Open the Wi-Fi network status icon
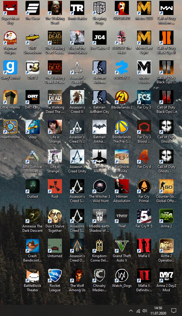 click(x=138, y=311)
